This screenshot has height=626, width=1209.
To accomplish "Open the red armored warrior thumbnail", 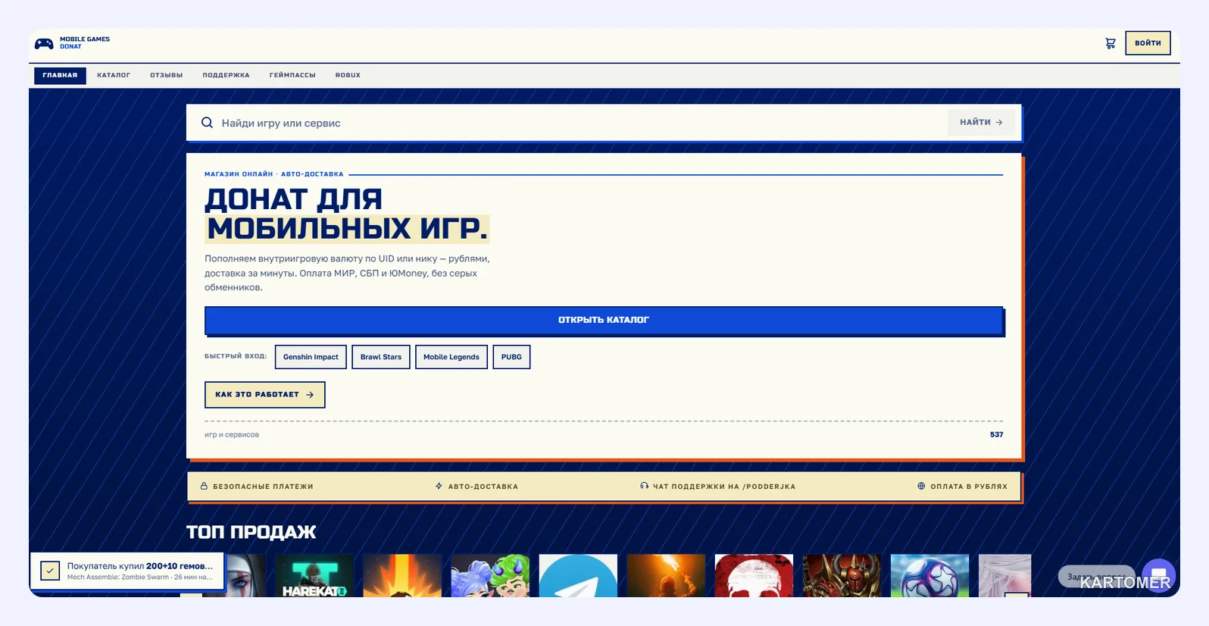I will [x=842, y=575].
